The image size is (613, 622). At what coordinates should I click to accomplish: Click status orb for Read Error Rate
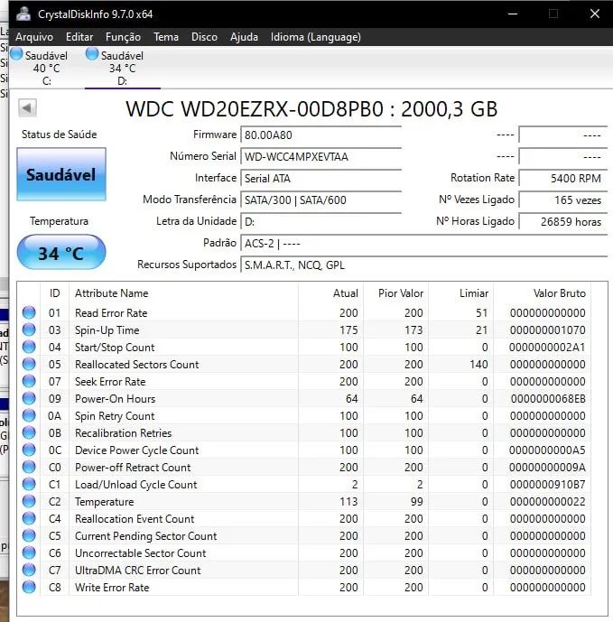point(29,312)
